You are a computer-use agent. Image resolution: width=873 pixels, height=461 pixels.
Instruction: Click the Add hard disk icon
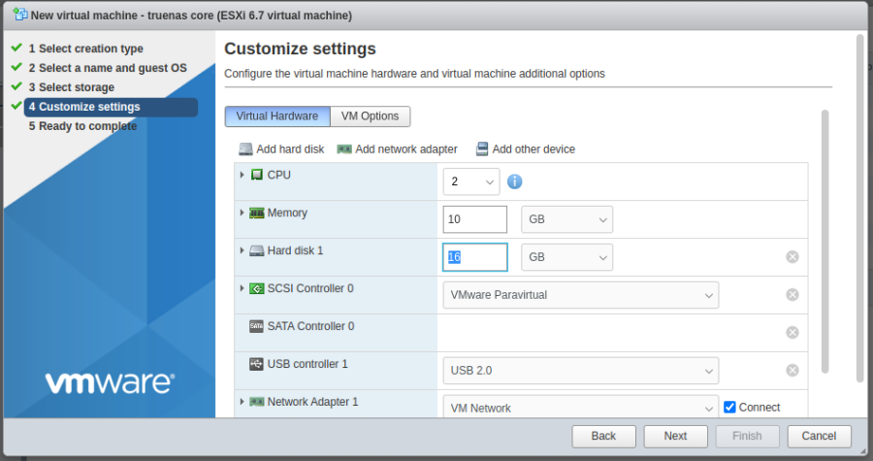point(245,149)
